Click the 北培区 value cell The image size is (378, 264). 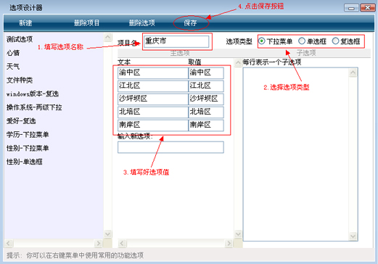(x=206, y=112)
